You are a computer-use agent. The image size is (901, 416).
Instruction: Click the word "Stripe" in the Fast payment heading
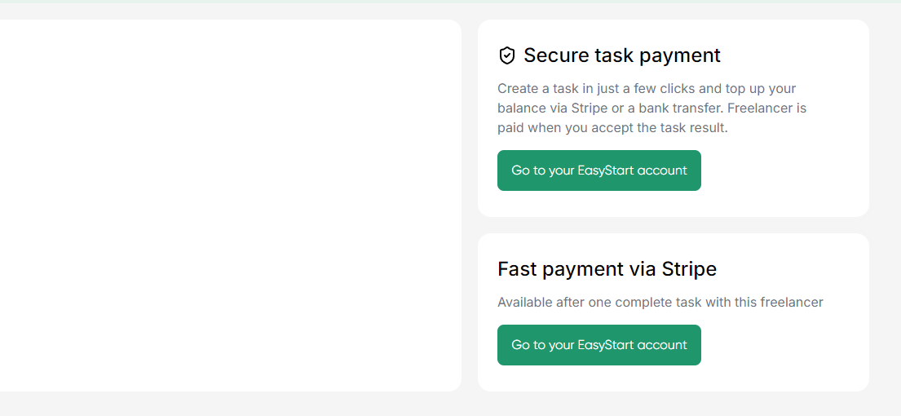click(689, 268)
